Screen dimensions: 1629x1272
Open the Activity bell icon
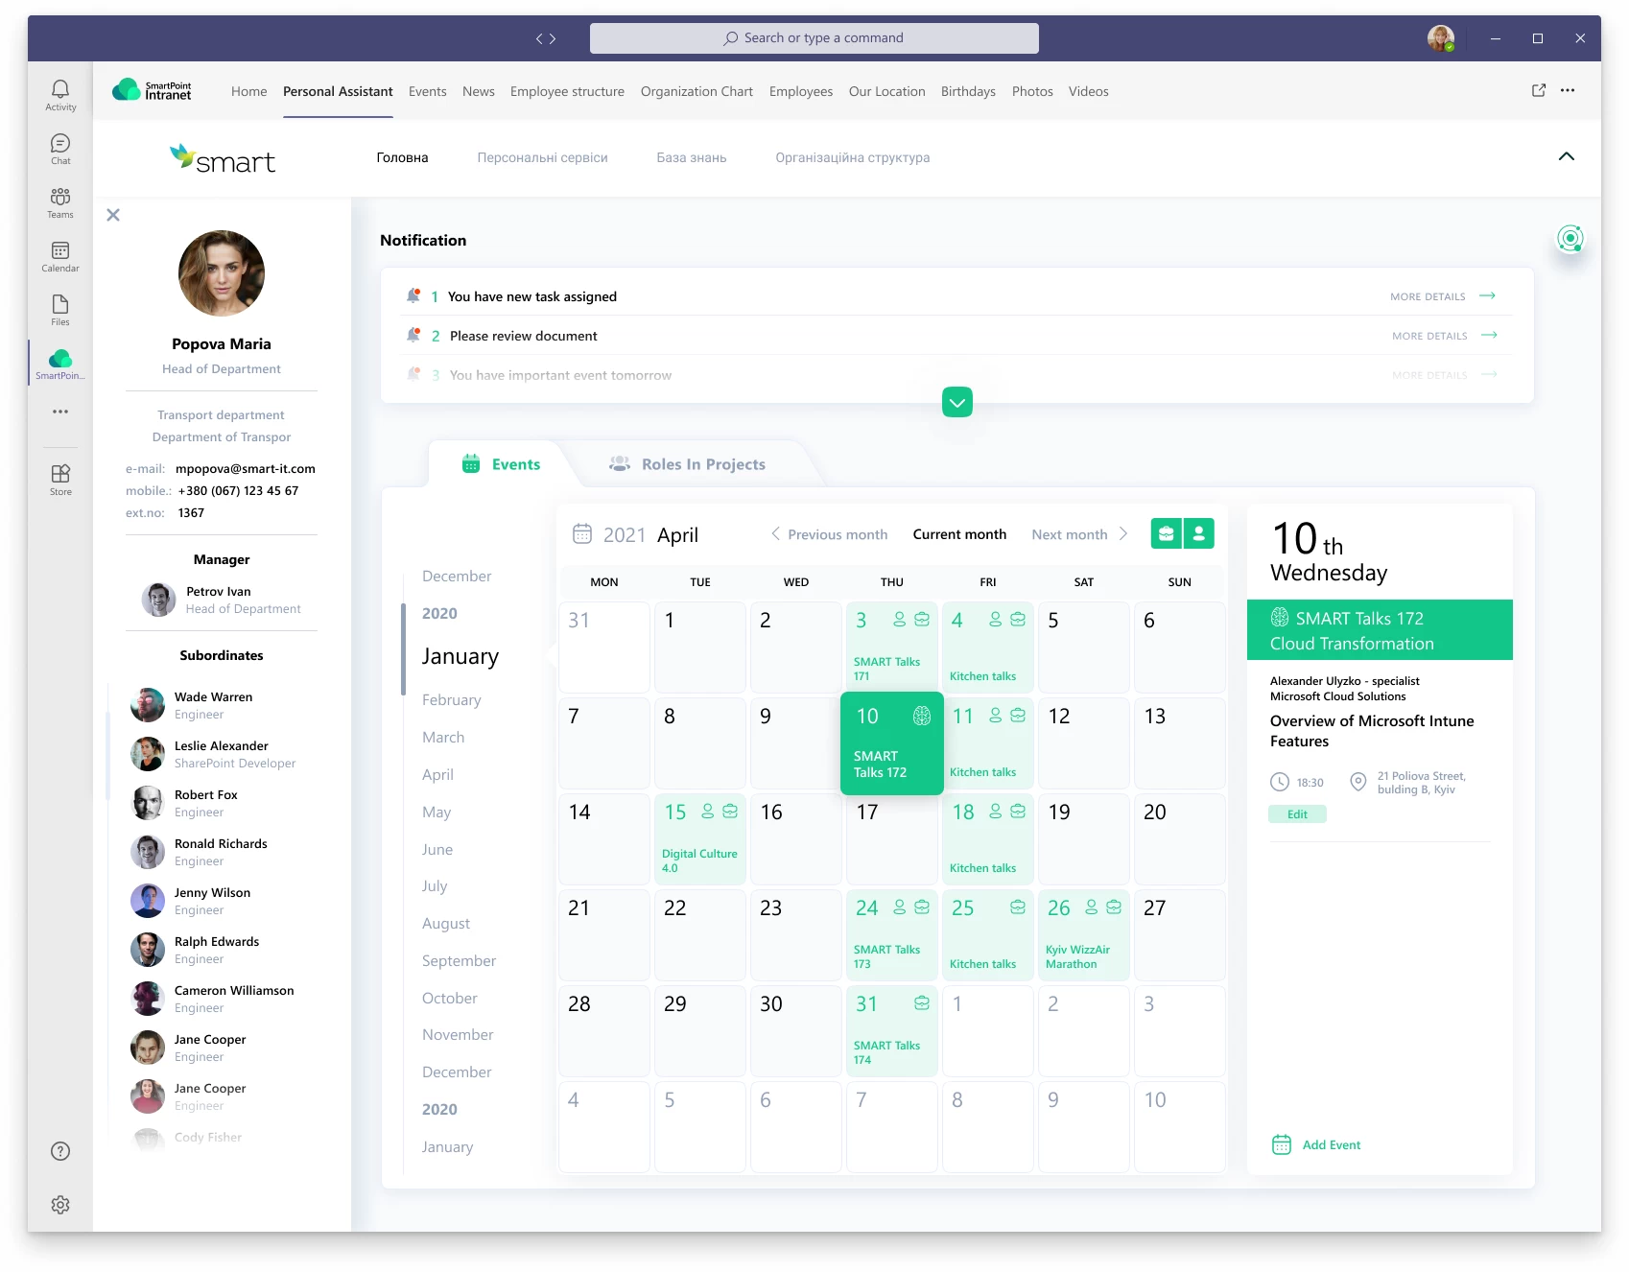[x=60, y=94]
